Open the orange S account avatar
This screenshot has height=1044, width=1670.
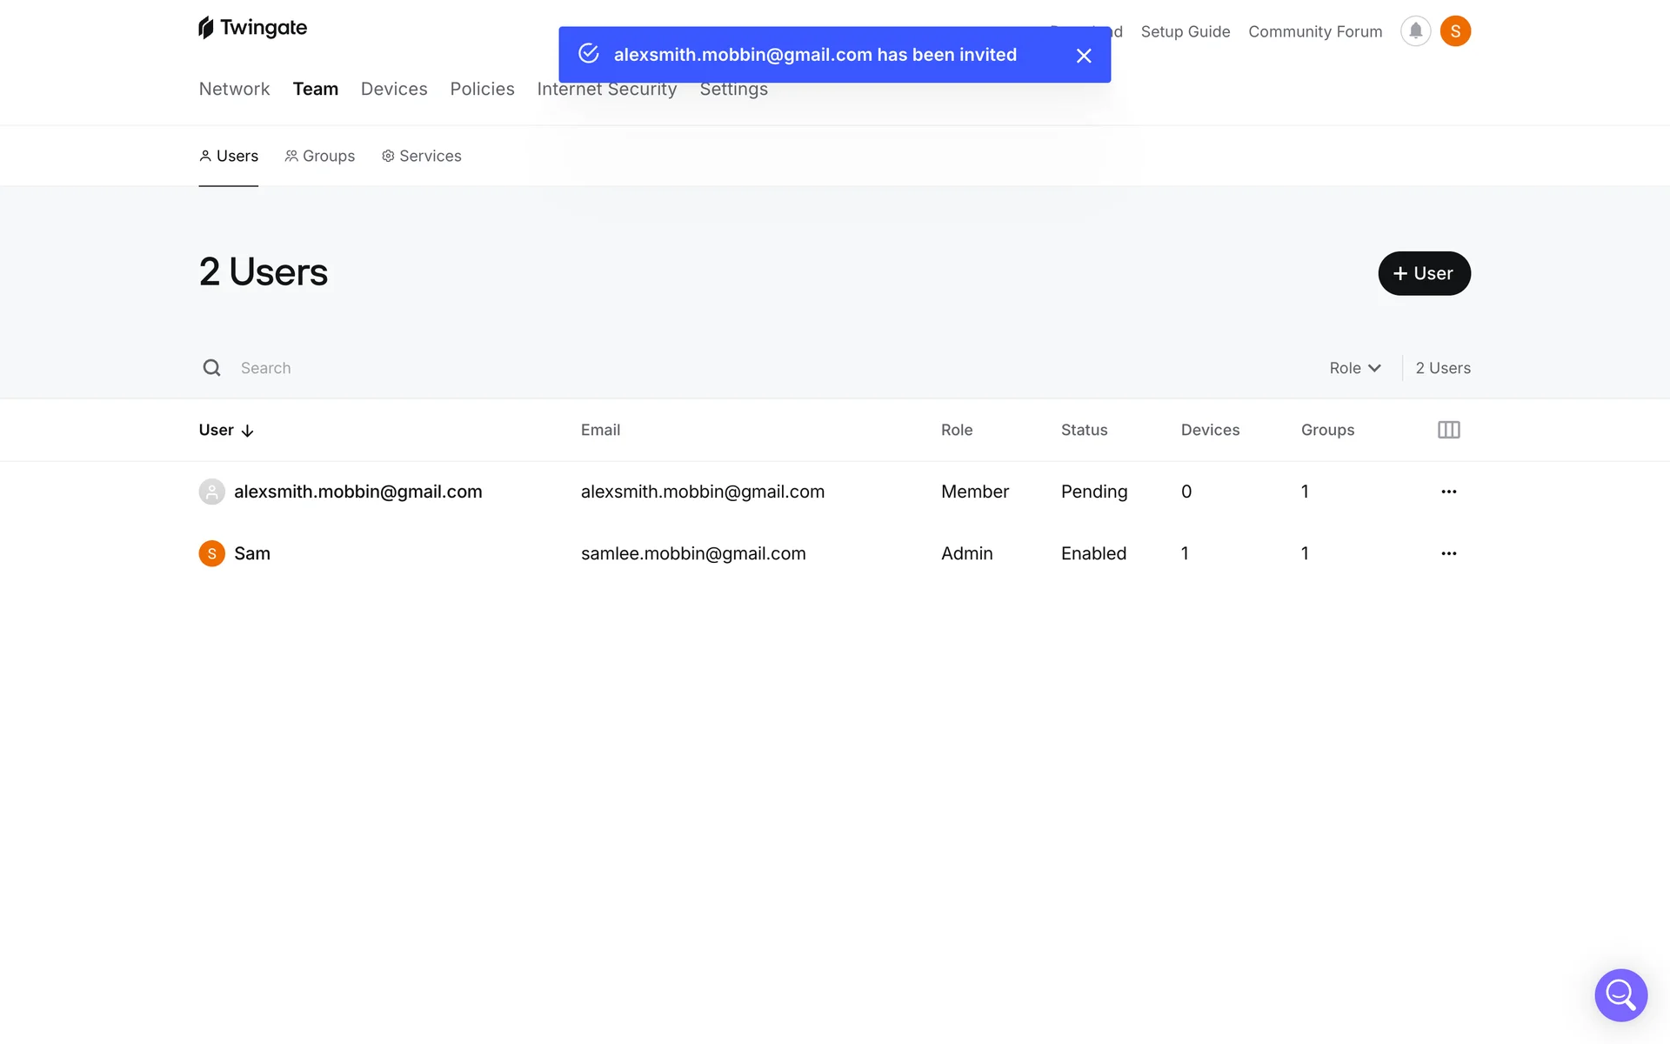[x=1455, y=31]
